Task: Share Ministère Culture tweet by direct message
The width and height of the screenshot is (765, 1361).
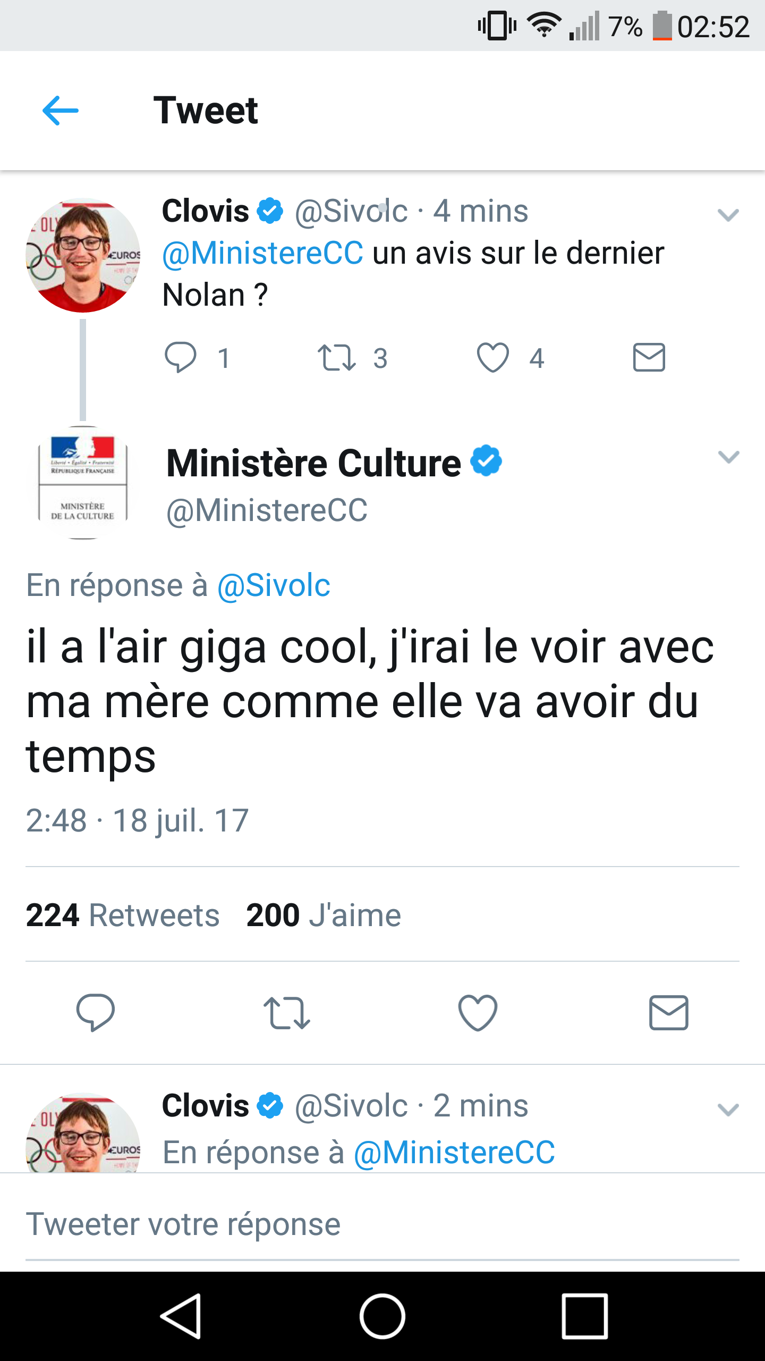Action: pos(668,1012)
